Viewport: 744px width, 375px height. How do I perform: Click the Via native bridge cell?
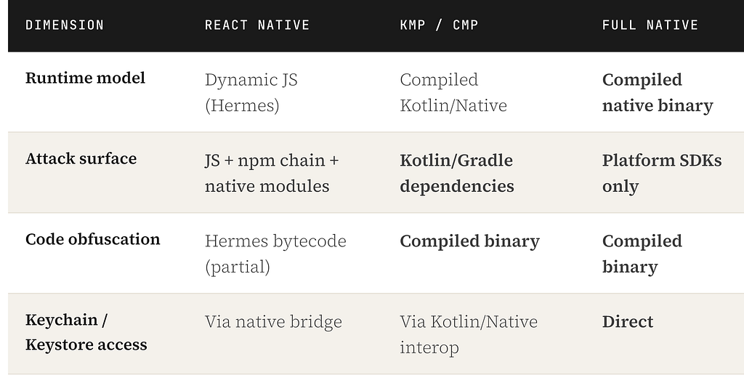(273, 322)
